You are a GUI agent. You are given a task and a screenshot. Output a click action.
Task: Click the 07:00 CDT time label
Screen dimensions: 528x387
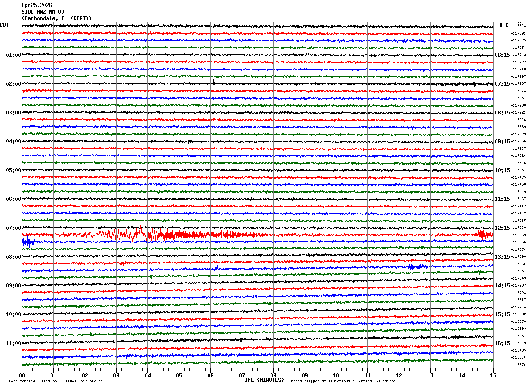[14, 228]
